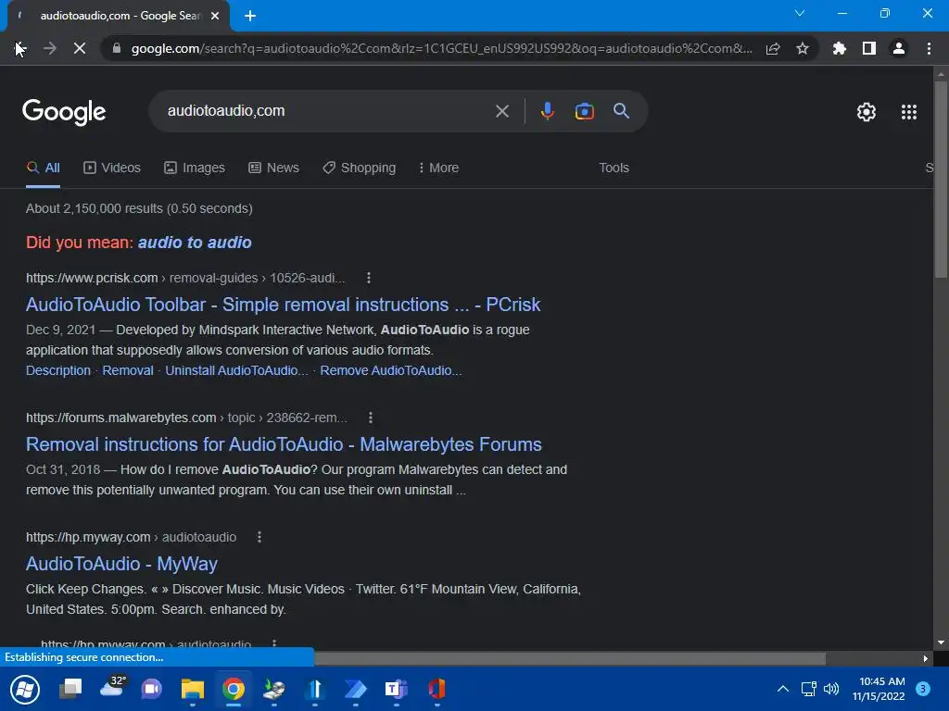
Task: Switch to the Videos tab
Action: [x=112, y=168]
